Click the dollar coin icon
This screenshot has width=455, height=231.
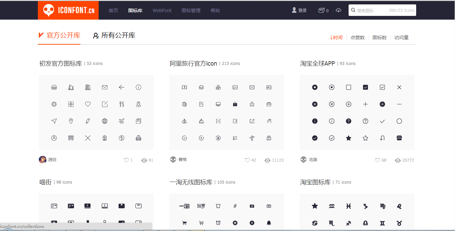pos(122,138)
